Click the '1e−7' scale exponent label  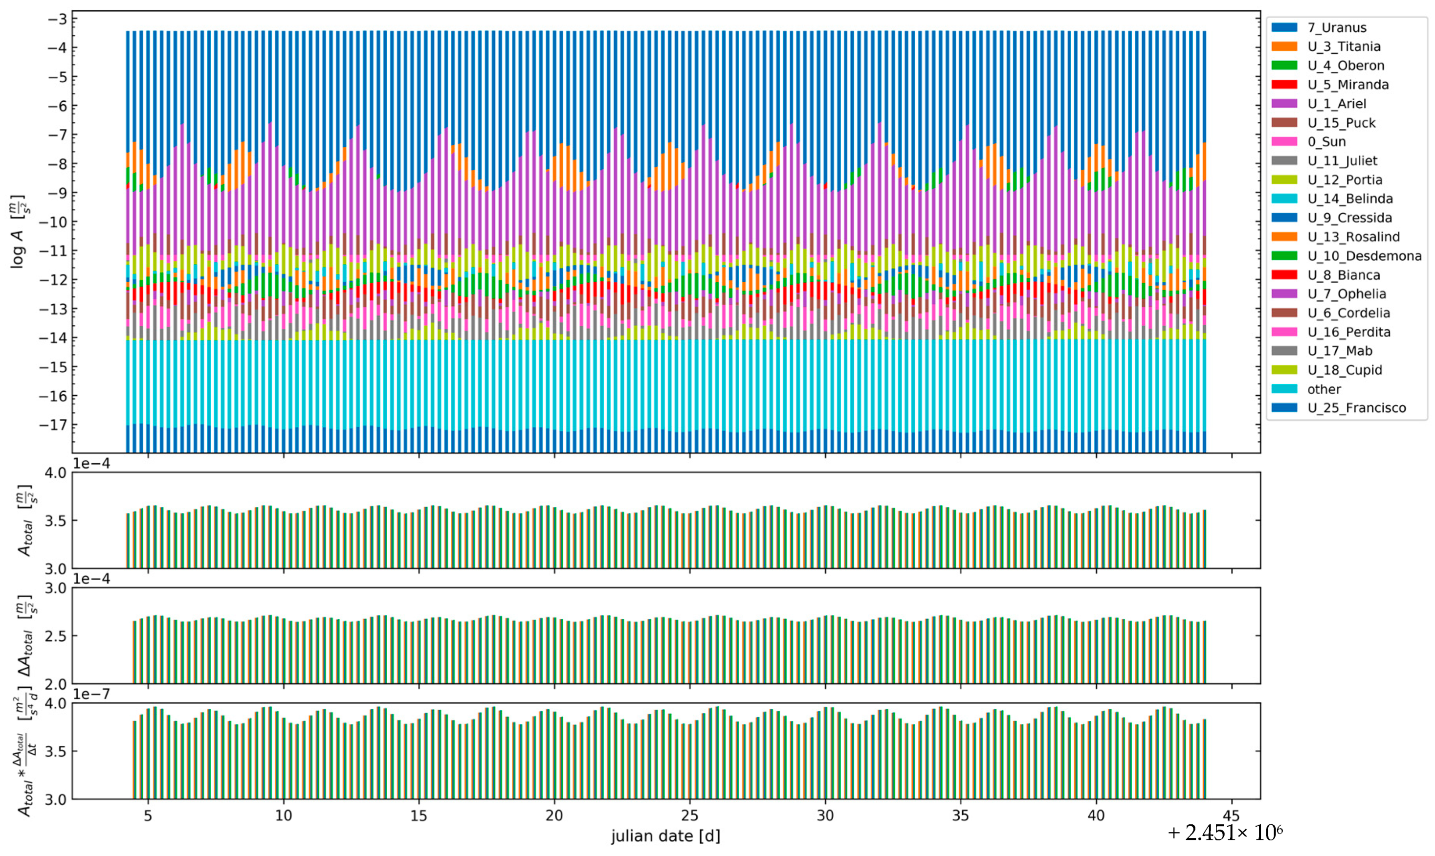pyautogui.click(x=91, y=694)
